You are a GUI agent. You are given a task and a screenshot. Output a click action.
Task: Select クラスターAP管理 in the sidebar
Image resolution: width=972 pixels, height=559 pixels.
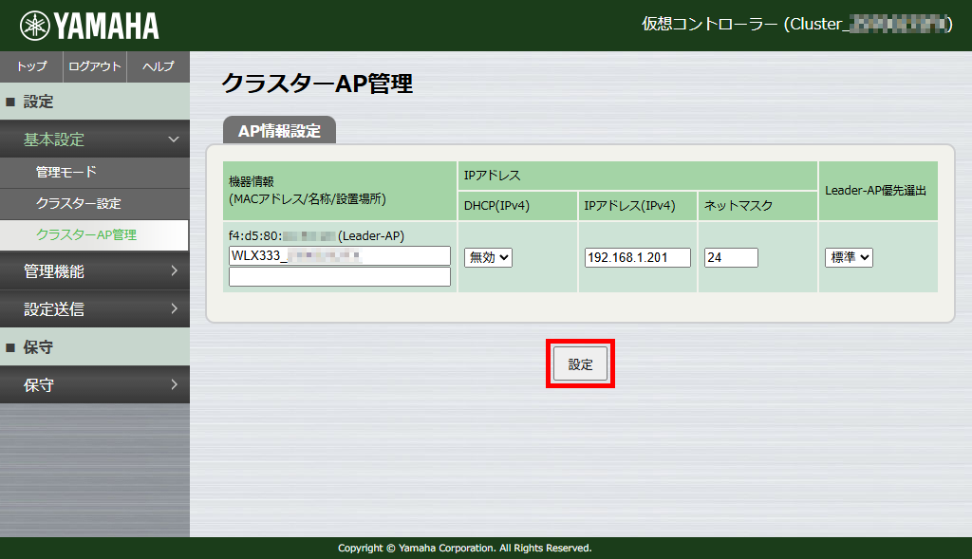click(94, 234)
